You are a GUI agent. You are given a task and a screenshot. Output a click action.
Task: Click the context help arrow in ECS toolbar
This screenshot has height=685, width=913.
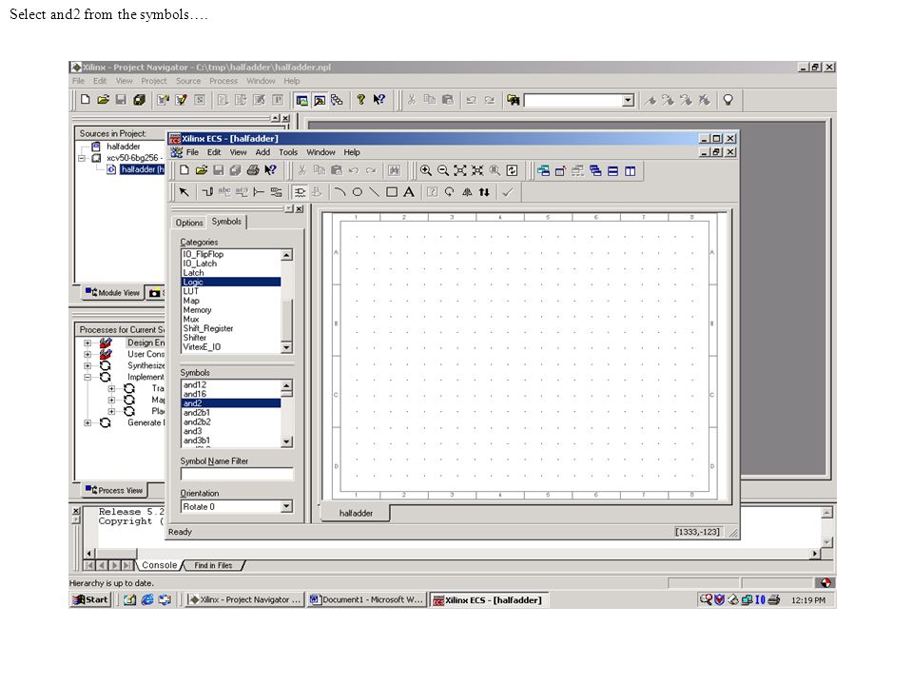tap(270, 170)
